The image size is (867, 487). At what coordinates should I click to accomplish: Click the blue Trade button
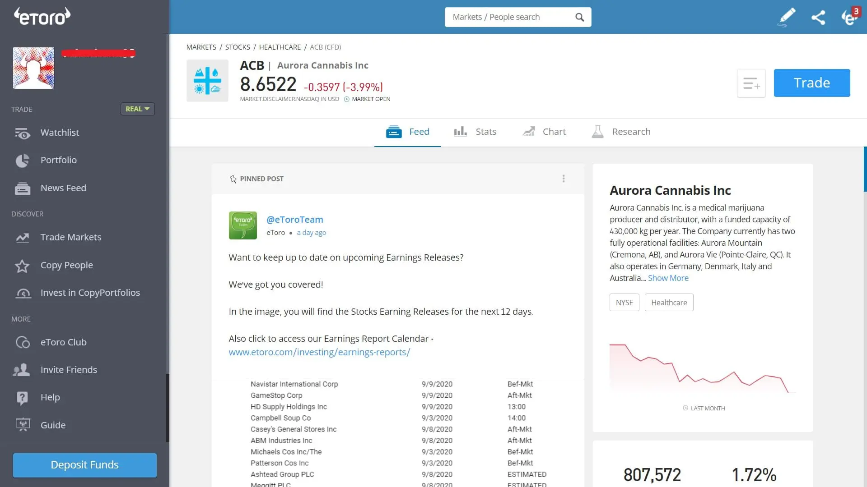coord(812,83)
